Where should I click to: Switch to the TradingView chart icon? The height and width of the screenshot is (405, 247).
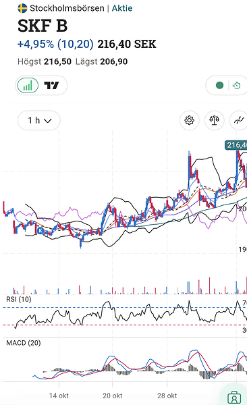[51, 85]
